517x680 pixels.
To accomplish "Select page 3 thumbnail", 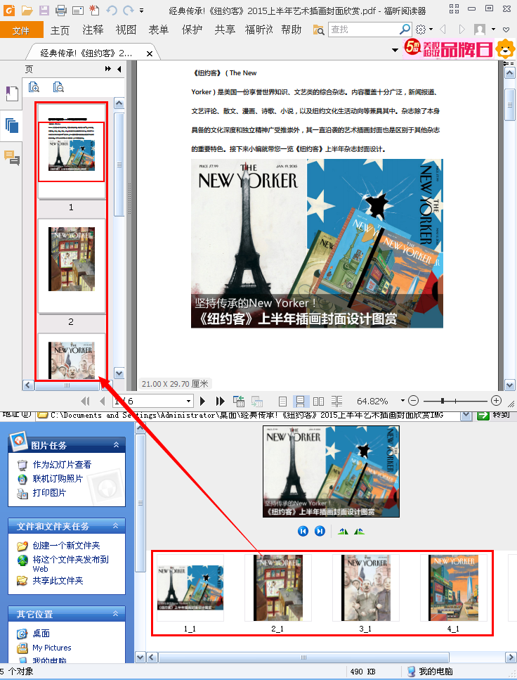I will 72,357.
